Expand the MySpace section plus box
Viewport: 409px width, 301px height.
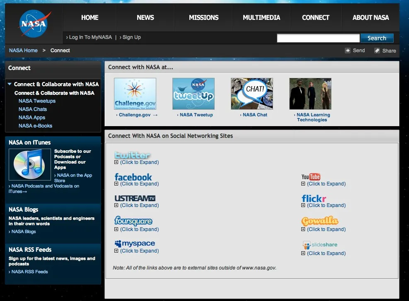[116, 251]
